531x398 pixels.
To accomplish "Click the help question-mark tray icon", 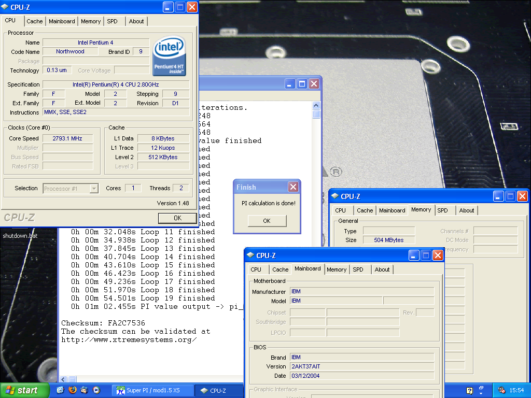I will pyautogui.click(x=469, y=391).
